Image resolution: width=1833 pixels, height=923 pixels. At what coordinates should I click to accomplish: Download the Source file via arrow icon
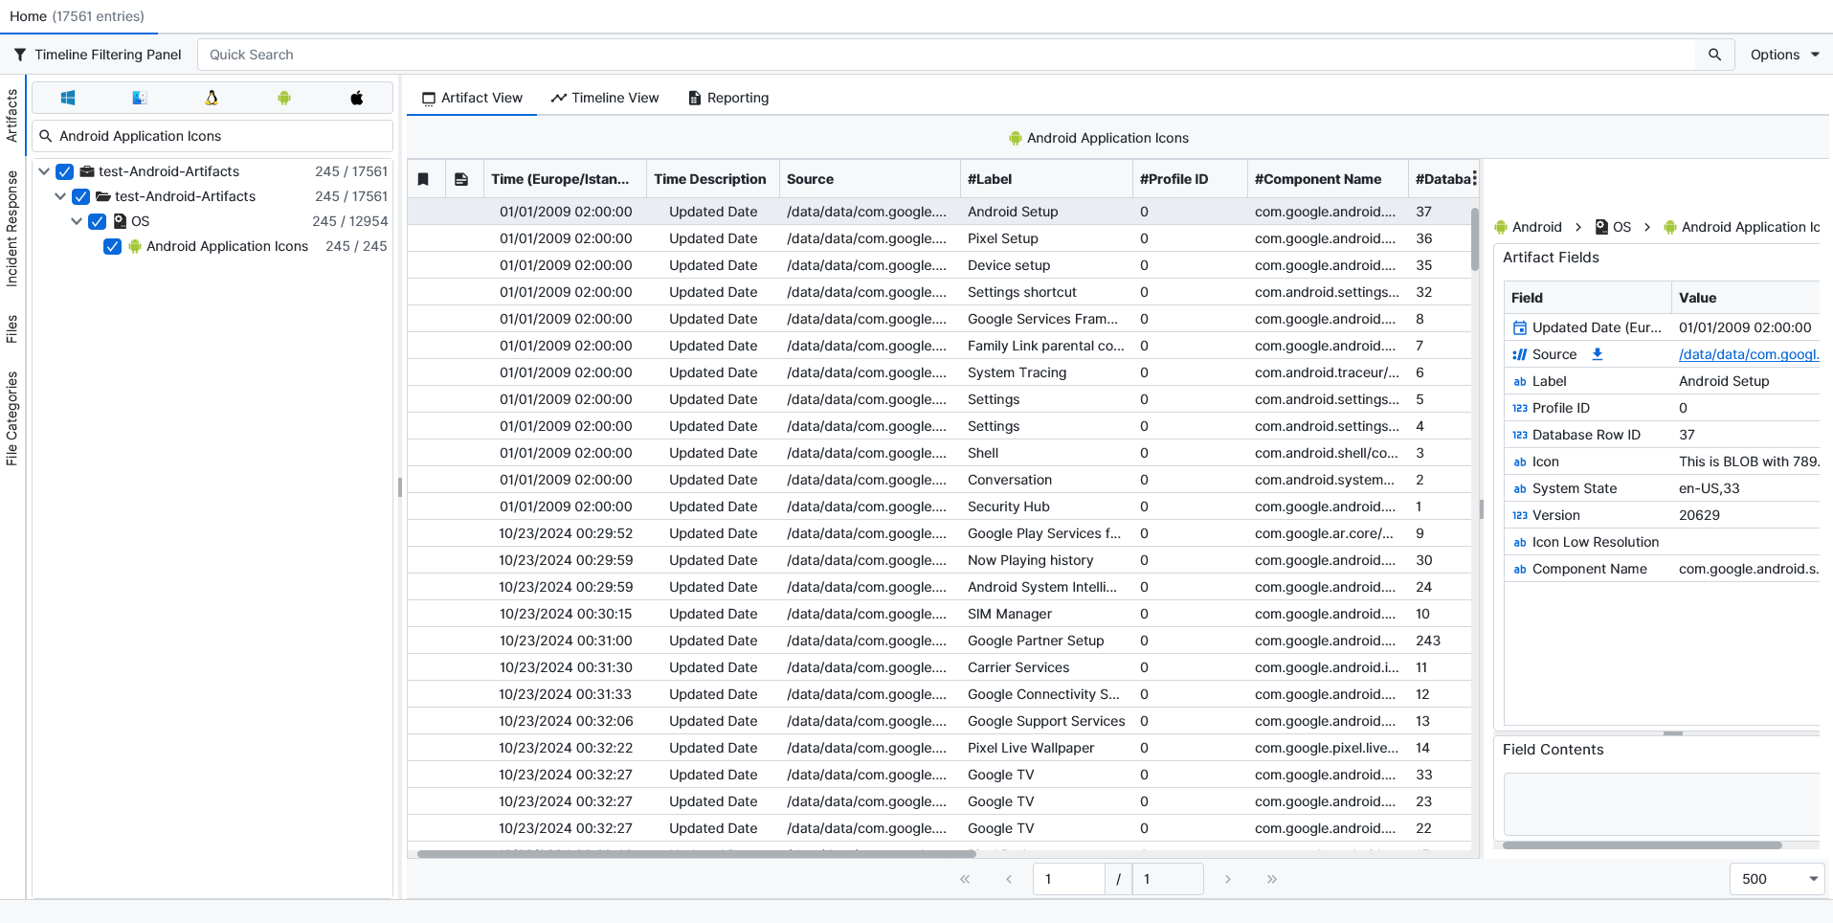(1597, 354)
